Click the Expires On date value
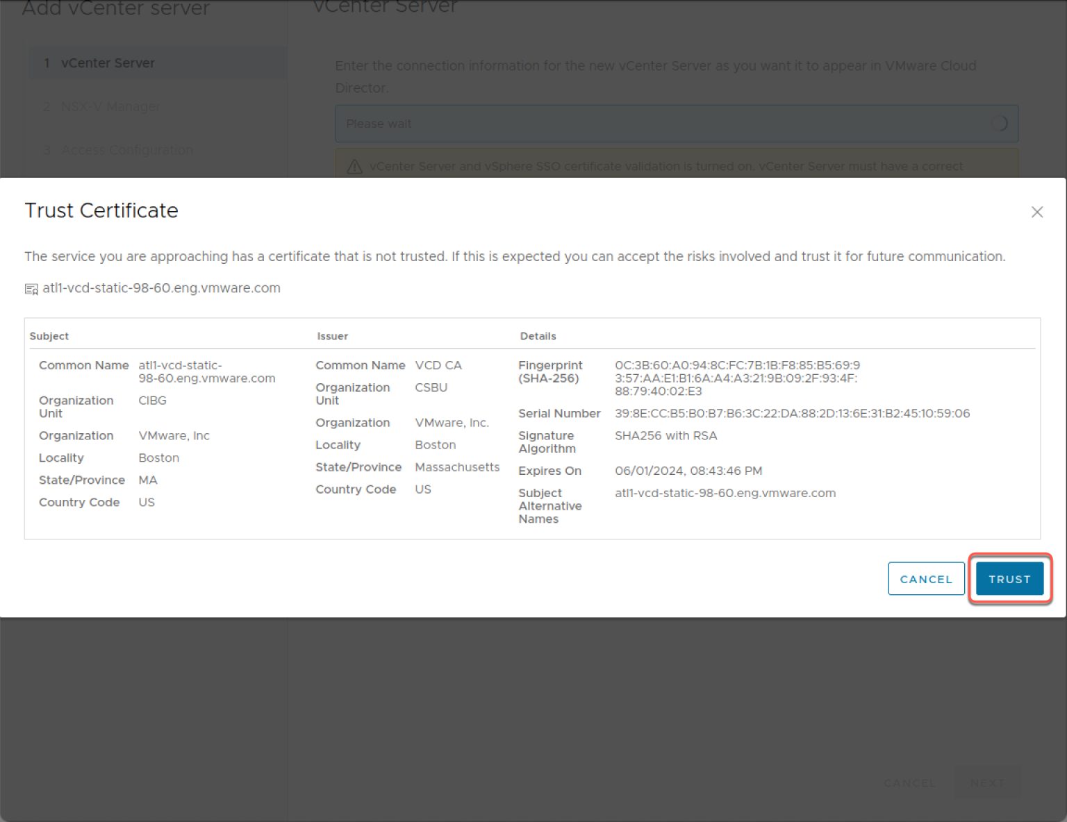The width and height of the screenshot is (1067, 822). [688, 471]
